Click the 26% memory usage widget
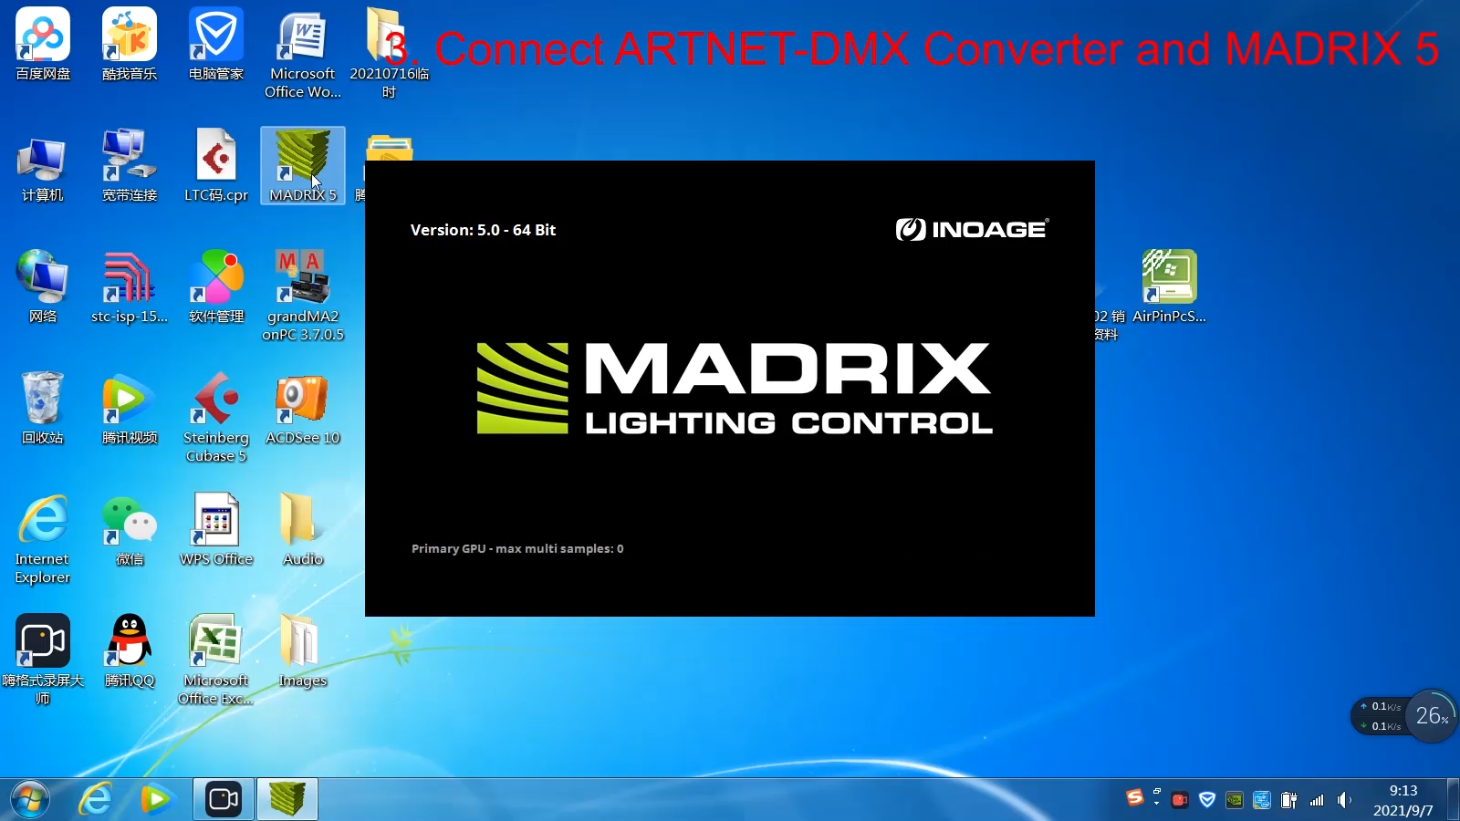 coord(1431,716)
